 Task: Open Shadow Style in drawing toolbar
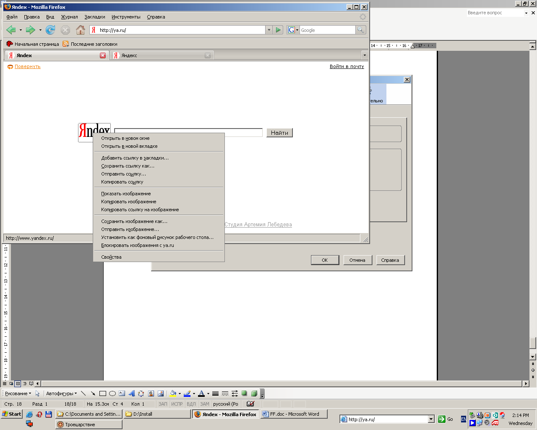tap(244, 393)
